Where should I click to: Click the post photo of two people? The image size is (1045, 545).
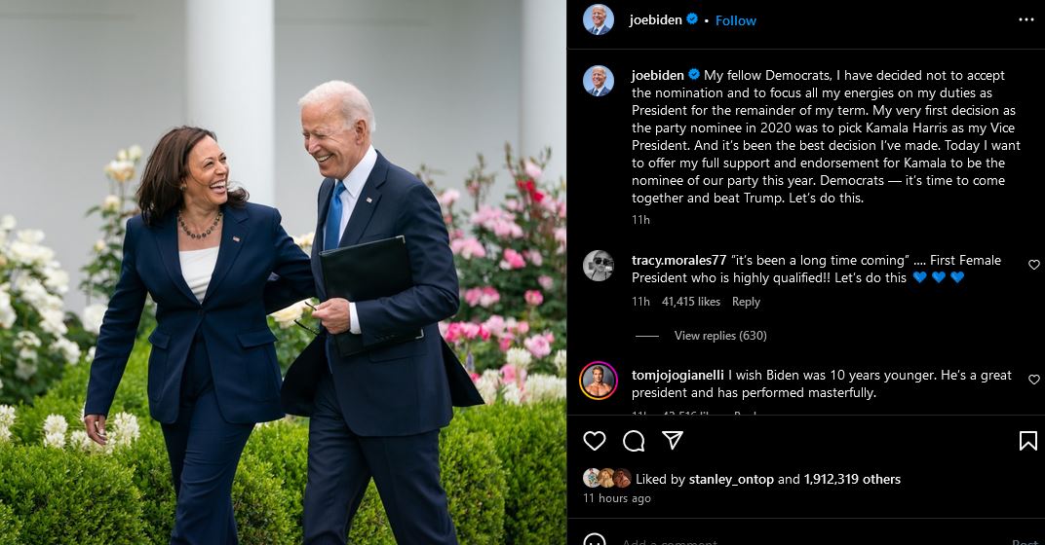click(284, 272)
